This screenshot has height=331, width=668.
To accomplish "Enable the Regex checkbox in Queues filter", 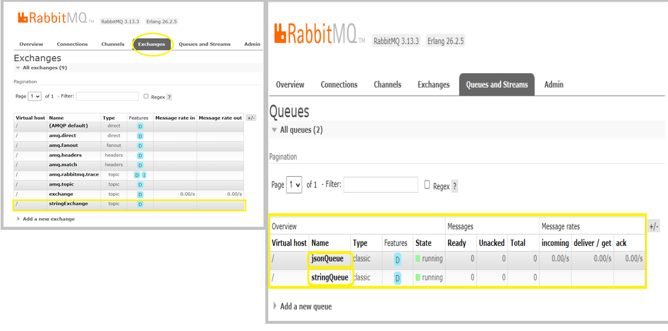I will [427, 185].
